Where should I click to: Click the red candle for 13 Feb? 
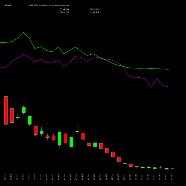click(65, 138)
